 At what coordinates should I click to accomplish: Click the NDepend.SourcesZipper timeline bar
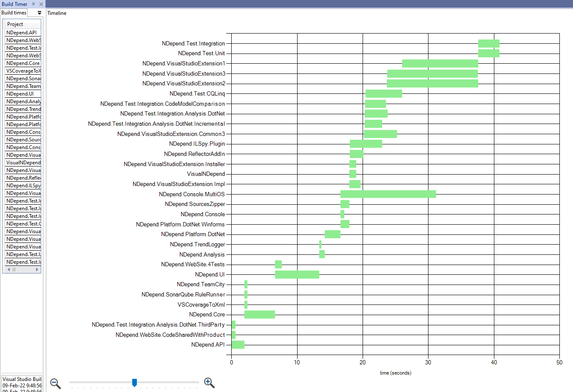(x=345, y=204)
